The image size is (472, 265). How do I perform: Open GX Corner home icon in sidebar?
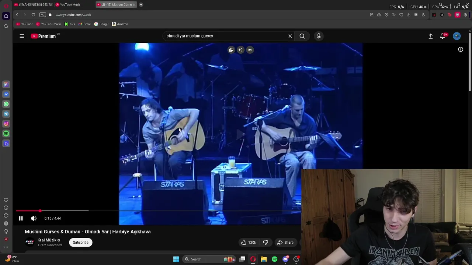(6, 16)
